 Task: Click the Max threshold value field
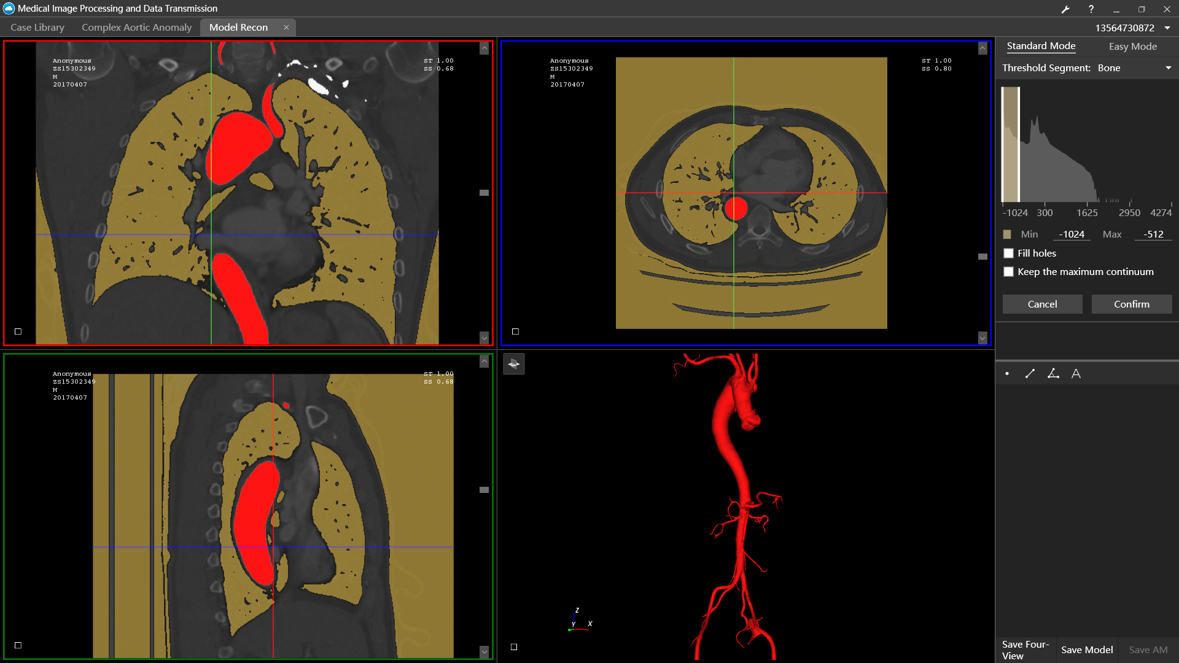pyautogui.click(x=1153, y=235)
